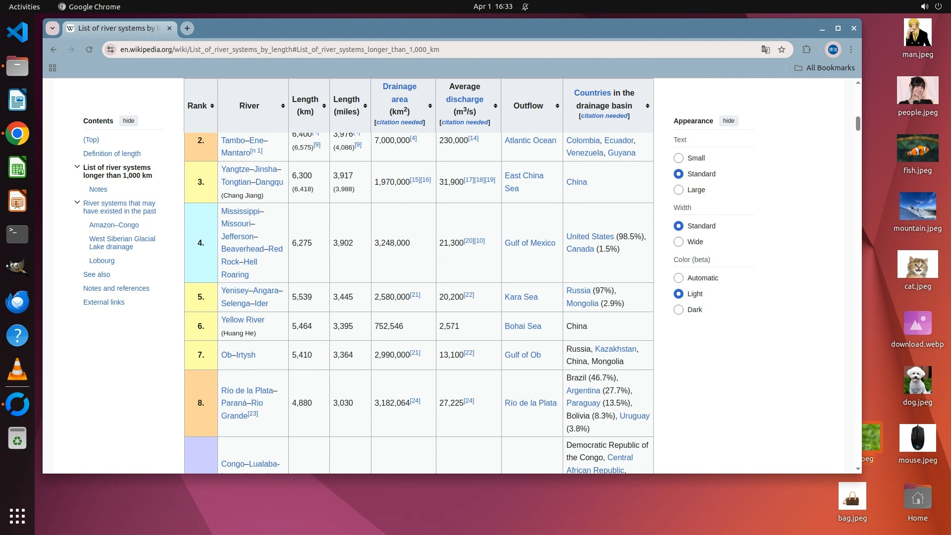951x535 pixels.
Task: Choose the Large text size option
Action: point(679,190)
